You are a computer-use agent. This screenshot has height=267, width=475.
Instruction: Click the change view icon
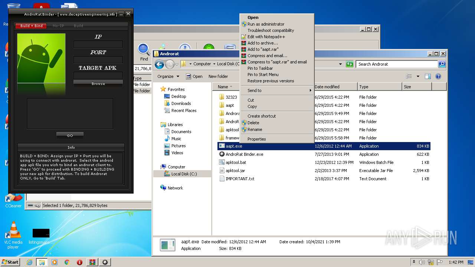(409, 76)
